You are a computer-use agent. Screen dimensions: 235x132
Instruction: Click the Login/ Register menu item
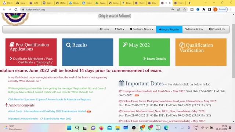(x=169, y=29)
